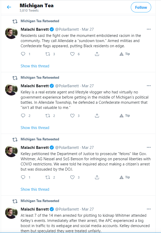Screen dimensions: 161x233
Task: Tip on the citizen's arrest tweet
Action: click(125, 177)
